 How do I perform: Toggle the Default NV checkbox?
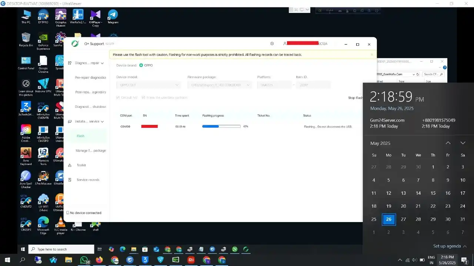coord(118,98)
